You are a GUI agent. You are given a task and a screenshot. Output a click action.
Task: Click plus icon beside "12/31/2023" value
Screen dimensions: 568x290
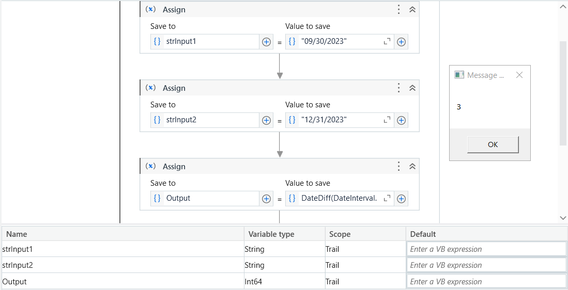[401, 120]
